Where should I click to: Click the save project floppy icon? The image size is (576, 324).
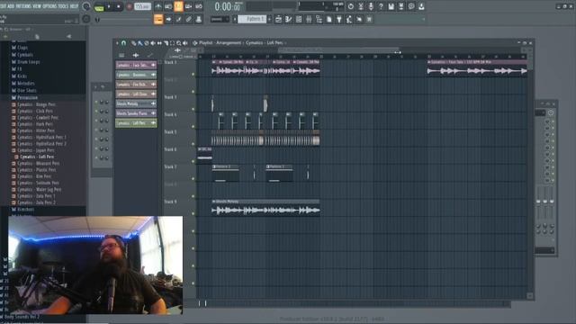[391, 6]
